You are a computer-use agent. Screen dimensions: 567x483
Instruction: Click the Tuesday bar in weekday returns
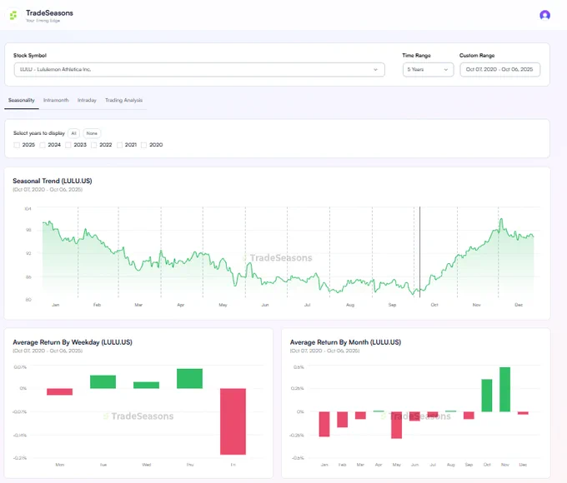(x=103, y=382)
